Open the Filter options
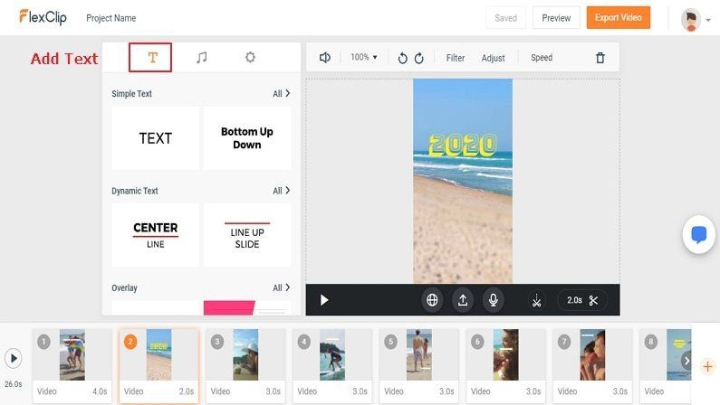The height and width of the screenshot is (405, 720). click(x=456, y=58)
